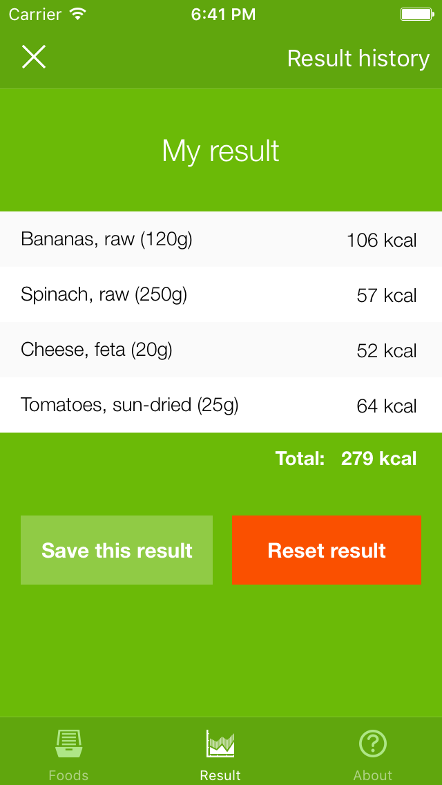Select the Cheese, feta entry
The image size is (442, 785).
[x=221, y=350]
